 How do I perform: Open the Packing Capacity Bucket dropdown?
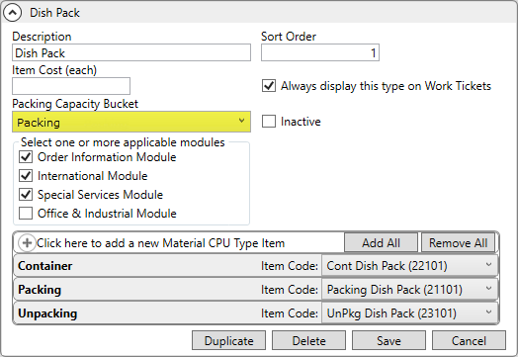click(131, 122)
